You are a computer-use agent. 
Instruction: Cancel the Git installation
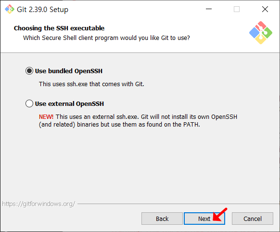253,219
